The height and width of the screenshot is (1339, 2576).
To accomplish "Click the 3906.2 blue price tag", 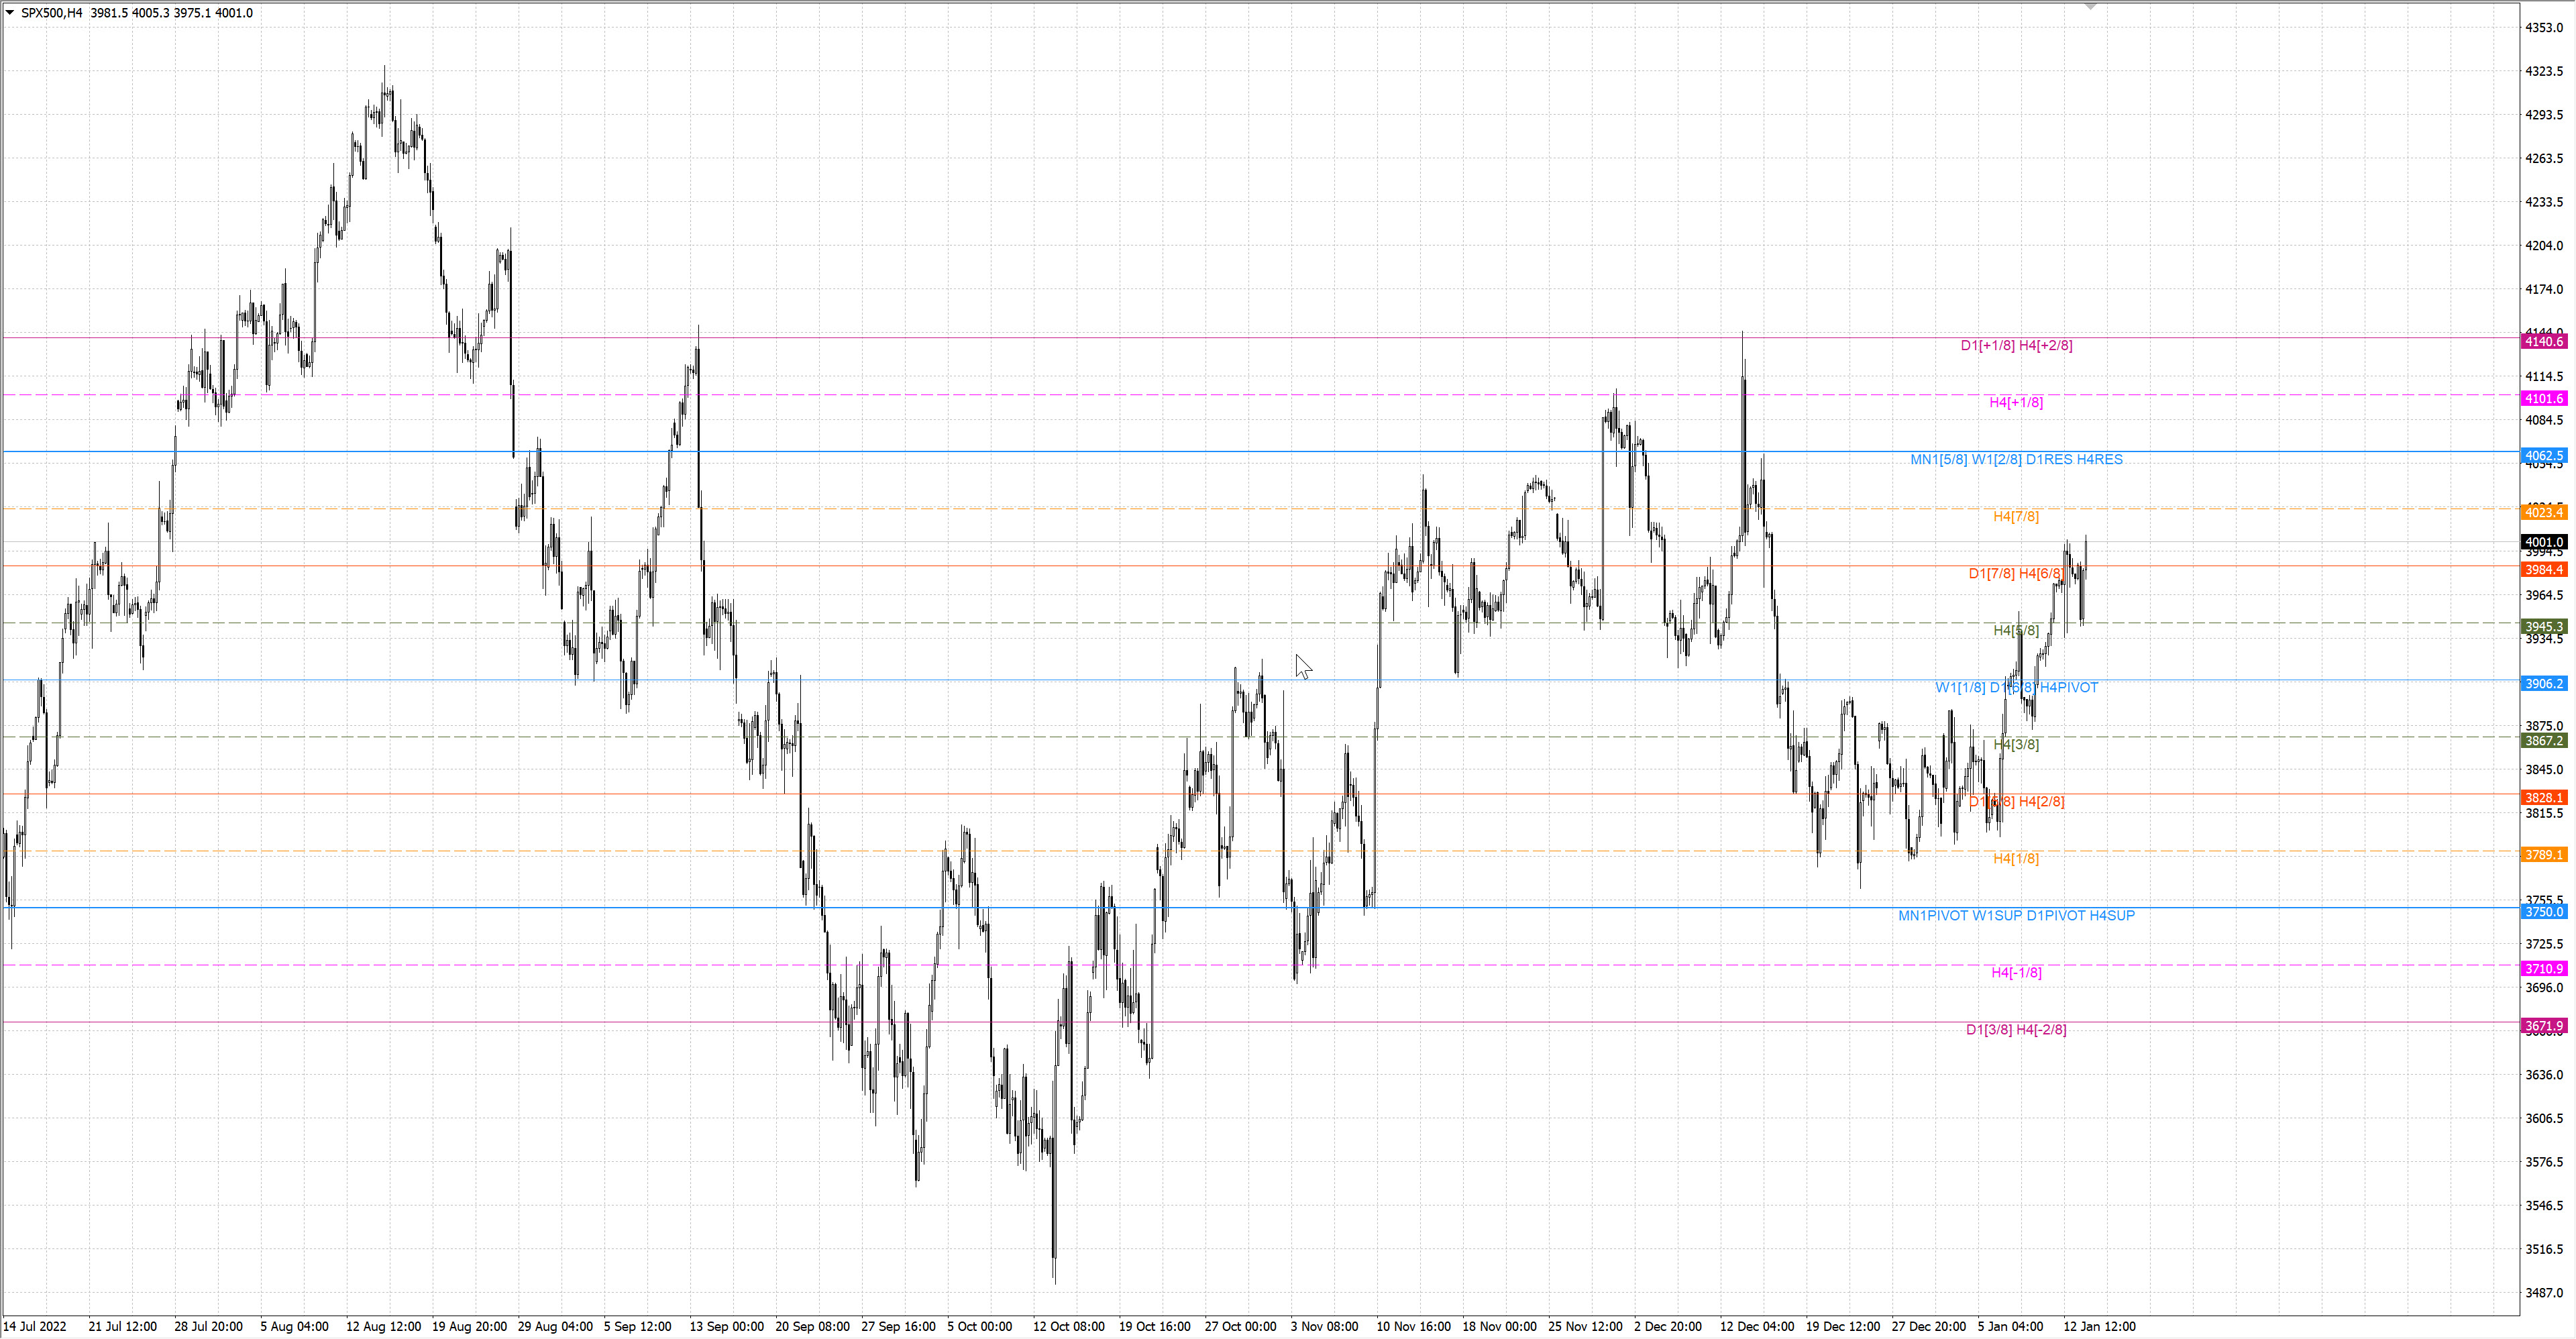I will pos(2544,684).
